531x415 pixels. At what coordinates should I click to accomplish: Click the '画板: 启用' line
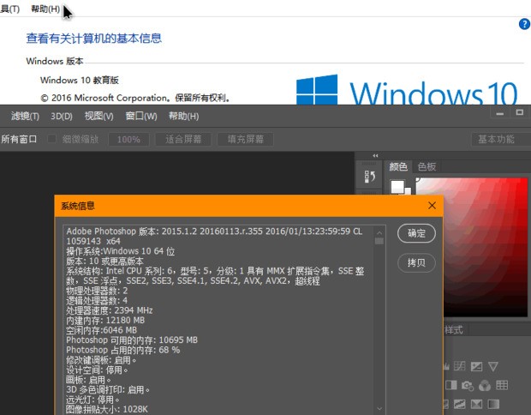click(88, 379)
